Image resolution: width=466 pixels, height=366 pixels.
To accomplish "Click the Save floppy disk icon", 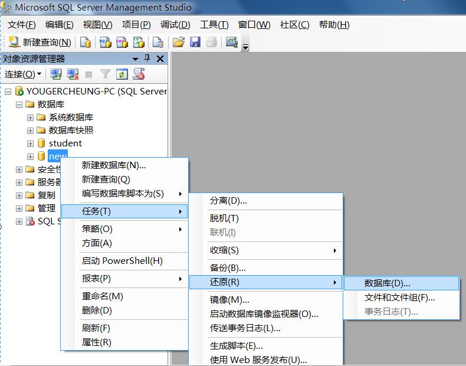I will click(195, 43).
